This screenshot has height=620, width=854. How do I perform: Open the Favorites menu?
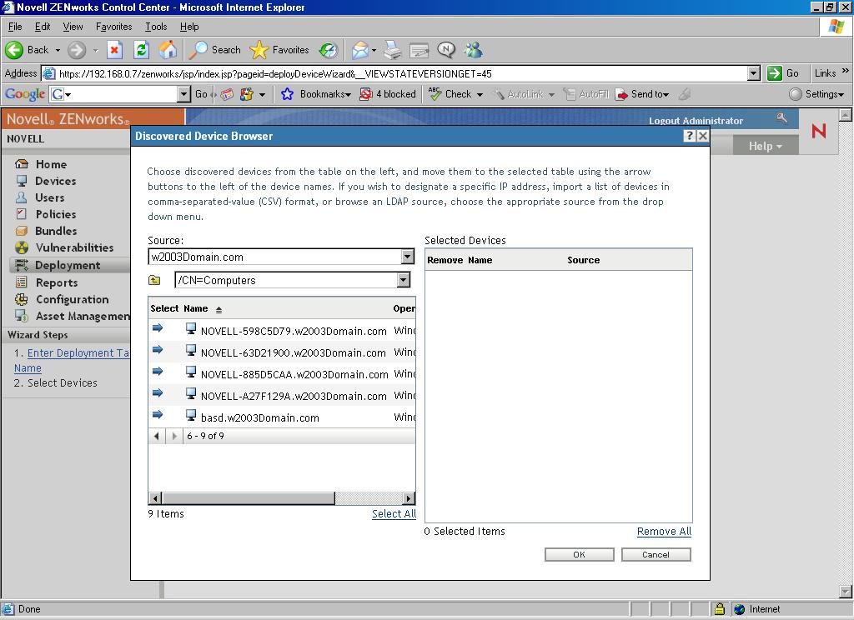(113, 27)
